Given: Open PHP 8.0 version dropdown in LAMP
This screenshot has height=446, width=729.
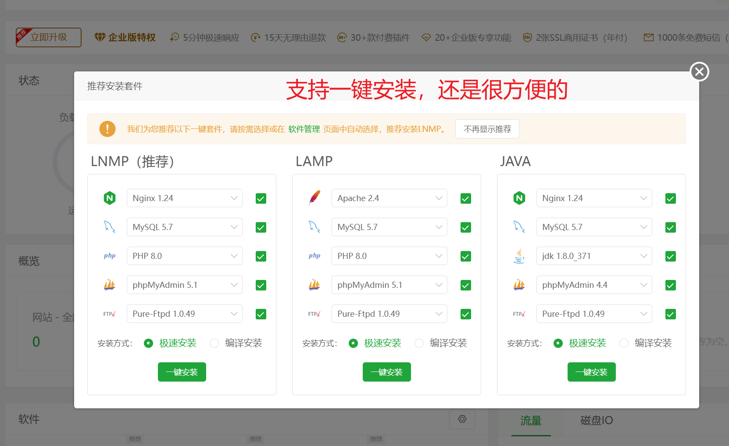Looking at the screenshot, I should point(390,256).
